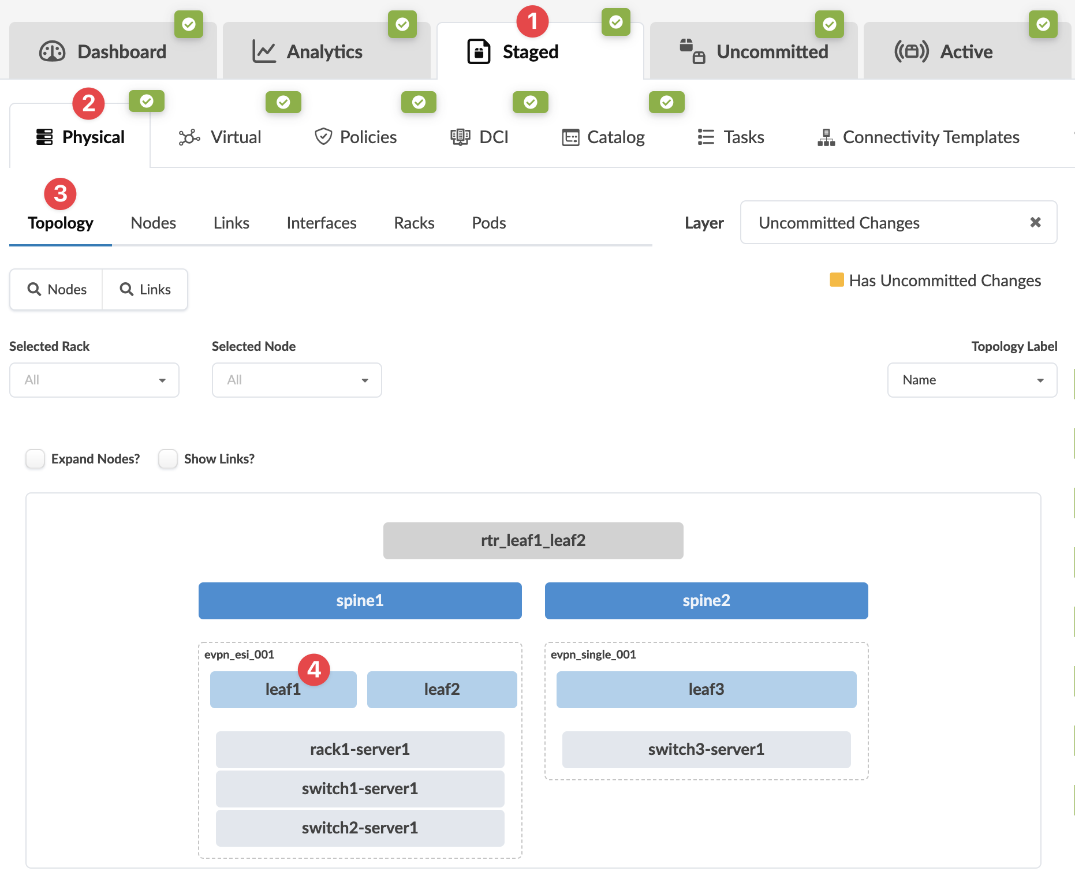Viewport: 1075px width, 875px height.
Task: Click the Virtual network icon
Action: tap(189, 137)
